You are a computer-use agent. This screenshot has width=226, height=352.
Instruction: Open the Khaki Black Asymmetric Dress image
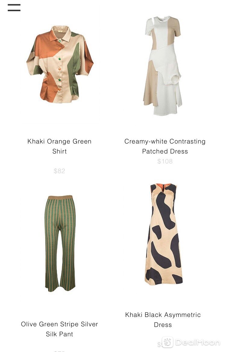[x=164, y=234]
